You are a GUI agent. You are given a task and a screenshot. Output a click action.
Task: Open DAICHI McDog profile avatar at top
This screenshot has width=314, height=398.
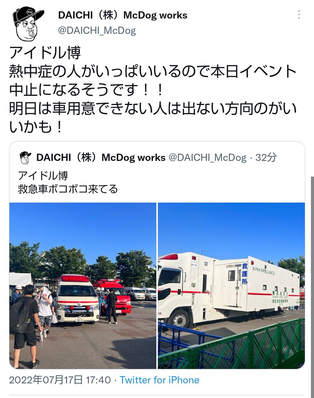click(x=28, y=24)
